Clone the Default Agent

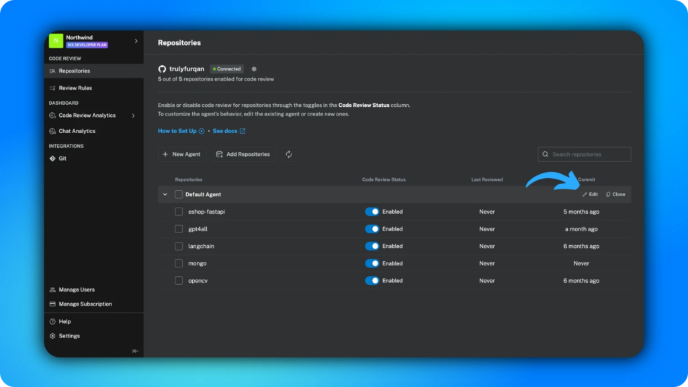coord(615,194)
